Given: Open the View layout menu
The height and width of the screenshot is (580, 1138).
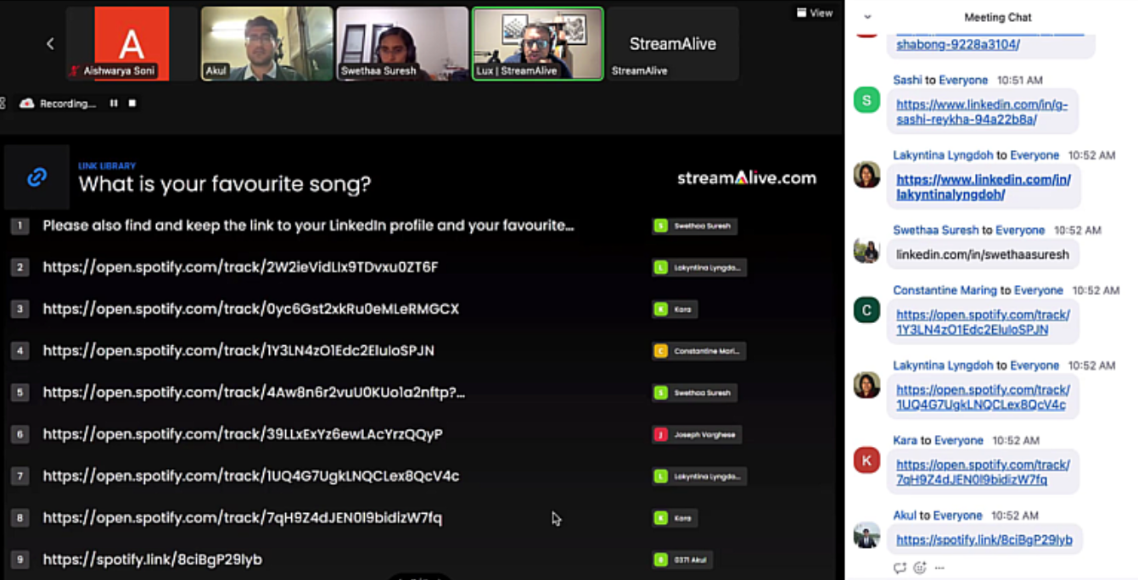Looking at the screenshot, I should tap(815, 13).
